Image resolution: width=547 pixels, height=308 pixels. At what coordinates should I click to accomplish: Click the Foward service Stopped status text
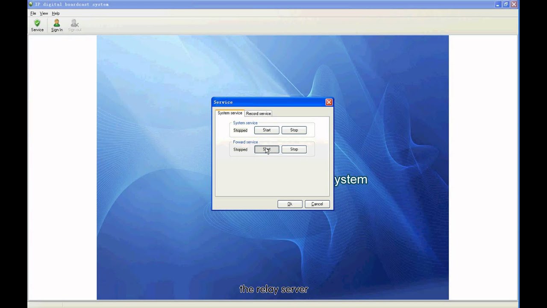240,150
